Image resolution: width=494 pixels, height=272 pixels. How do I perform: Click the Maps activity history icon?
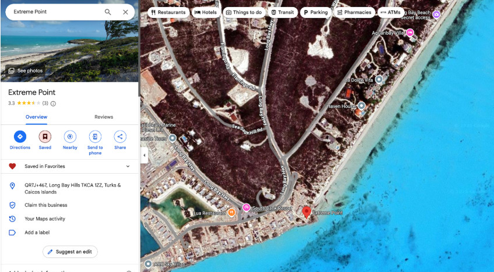pos(12,219)
